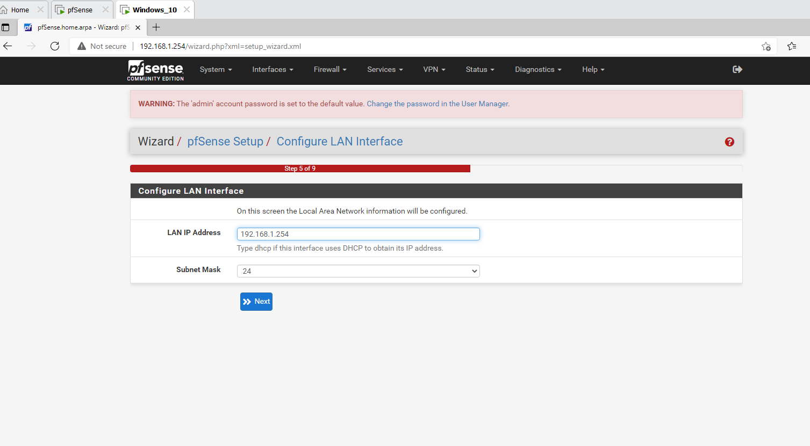Follow the Change password in User Manager link
810x446 pixels.
(438, 104)
